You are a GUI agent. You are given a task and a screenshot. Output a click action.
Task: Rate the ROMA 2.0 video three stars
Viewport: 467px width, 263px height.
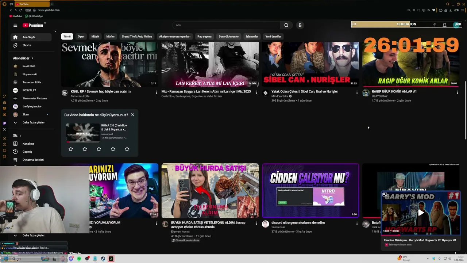(x=99, y=149)
